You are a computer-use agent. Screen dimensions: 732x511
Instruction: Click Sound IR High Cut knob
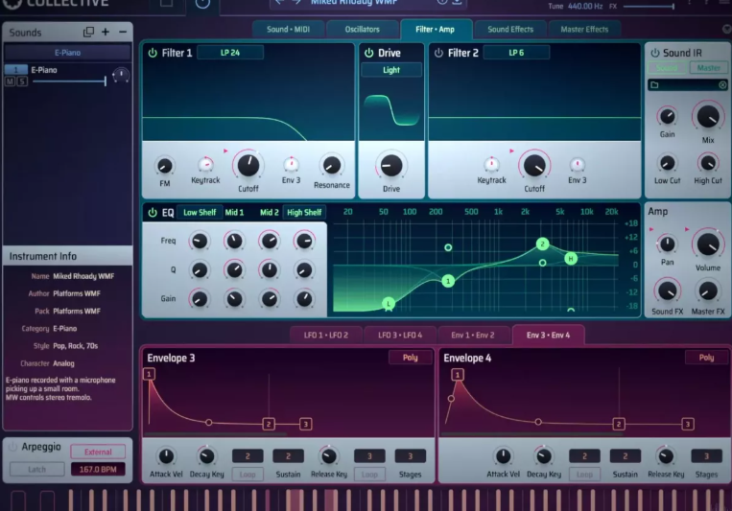pos(708,163)
